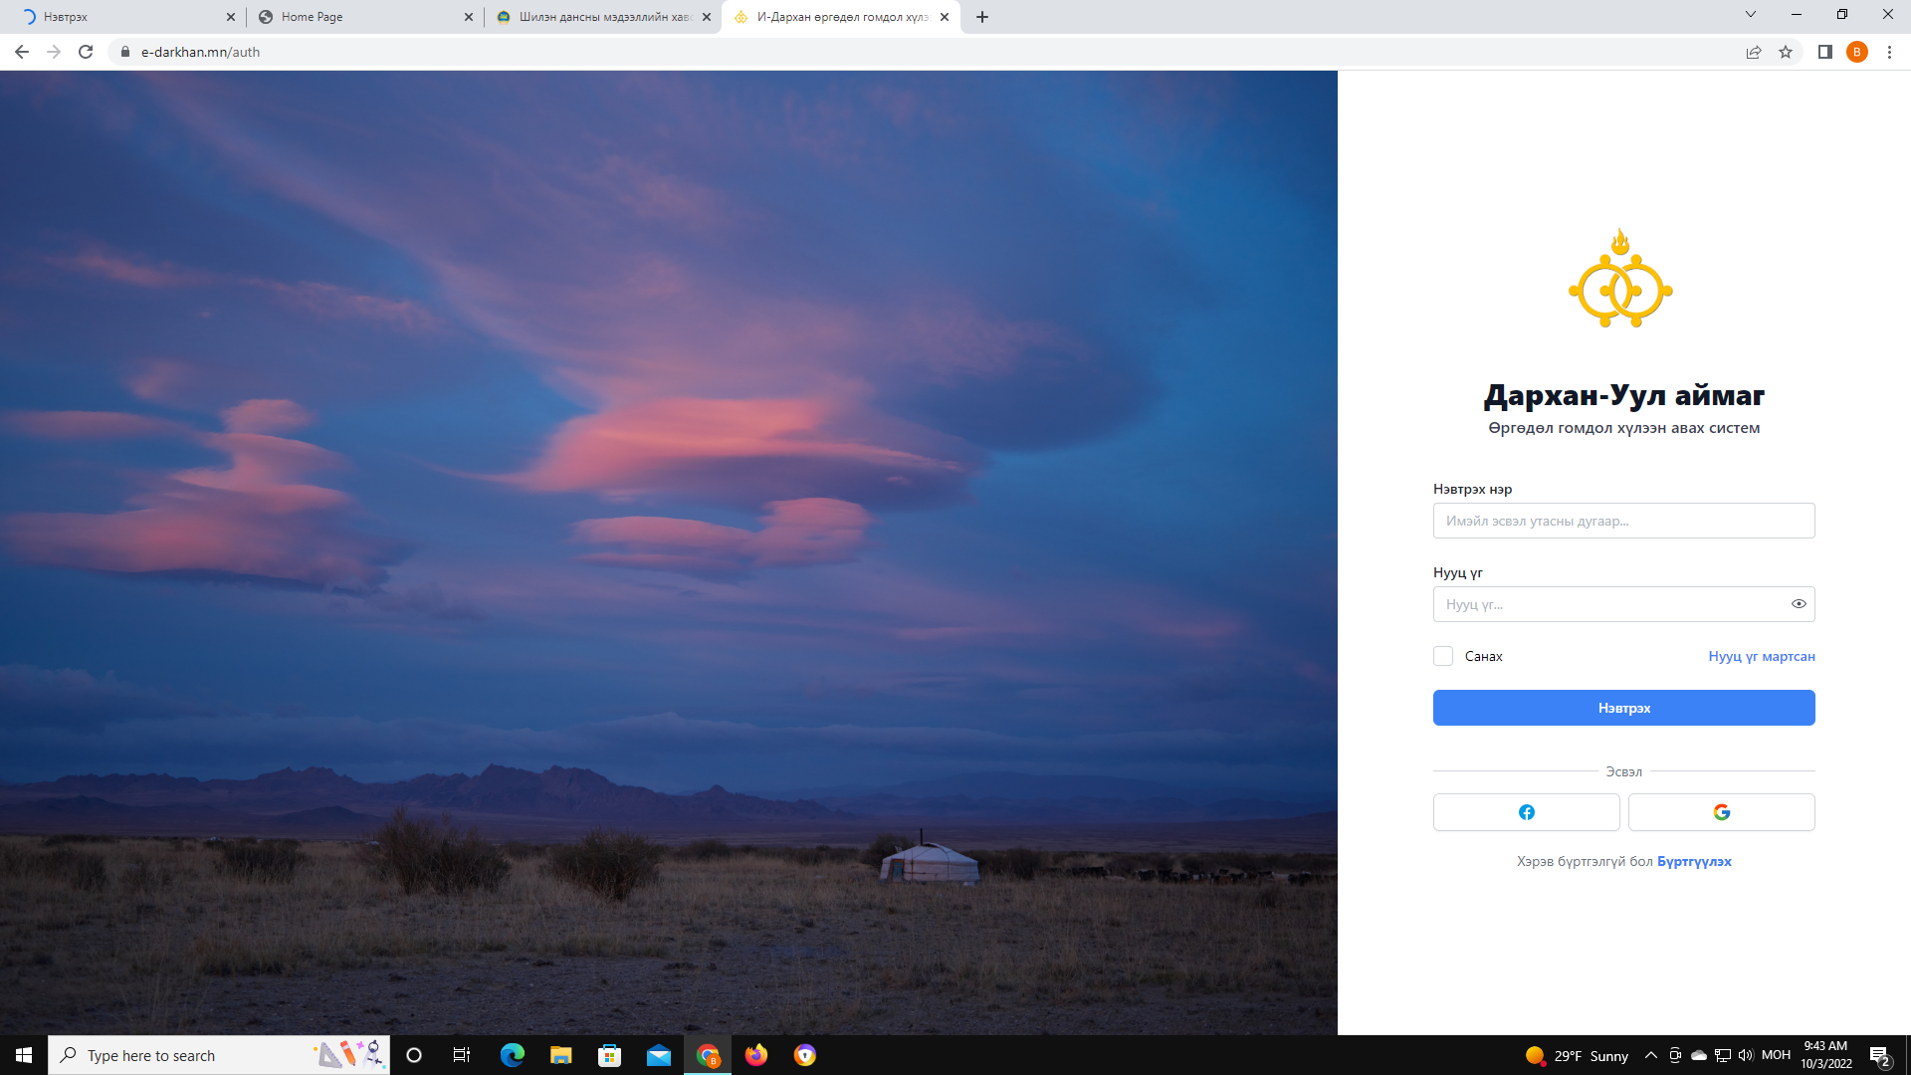
Task: Show hidden system tray icons
Action: (x=1650, y=1055)
